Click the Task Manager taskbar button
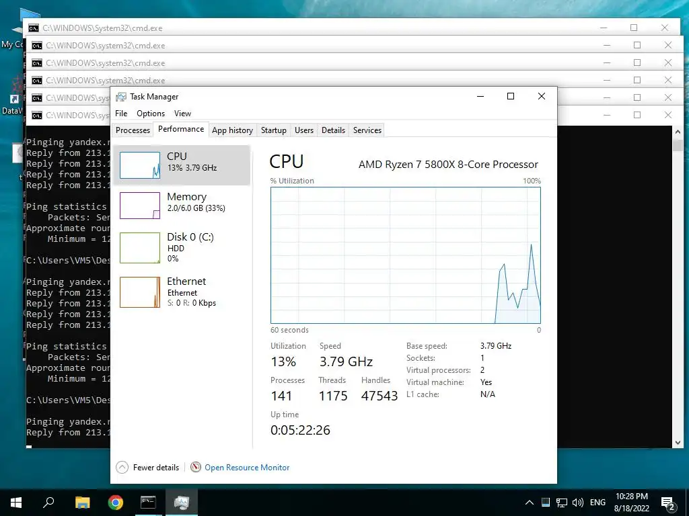Viewport: 689px width, 516px height. (x=182, y=503)
